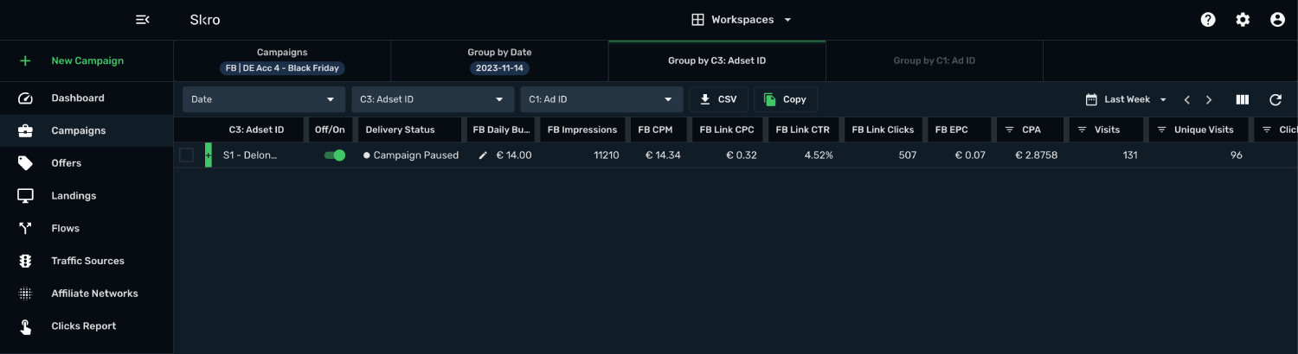The image size is (1298, 354).
Task: Sort by the C3: Adset ID column header
Action: point(256,130)
